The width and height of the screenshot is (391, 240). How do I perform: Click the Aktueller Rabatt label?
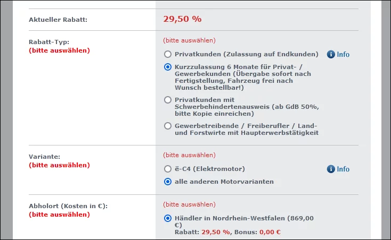point(58,20)
